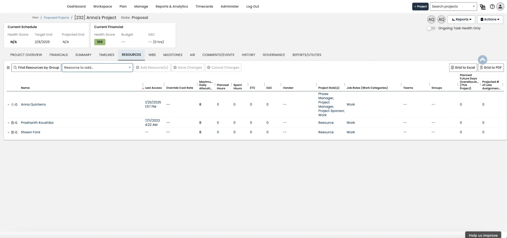
Task: Switch to the WBS tab
Action: tap(152, 55)
